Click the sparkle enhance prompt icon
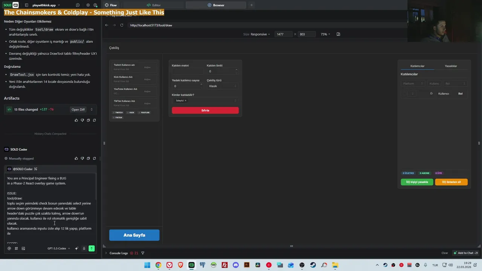The height and width of the screenshot is (271, 482). 76,248
